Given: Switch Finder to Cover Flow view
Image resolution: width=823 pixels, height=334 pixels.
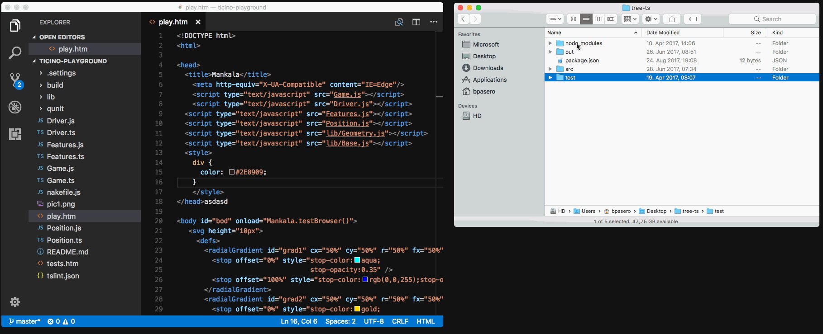Looking at the screenshot, I should point(611,19).
